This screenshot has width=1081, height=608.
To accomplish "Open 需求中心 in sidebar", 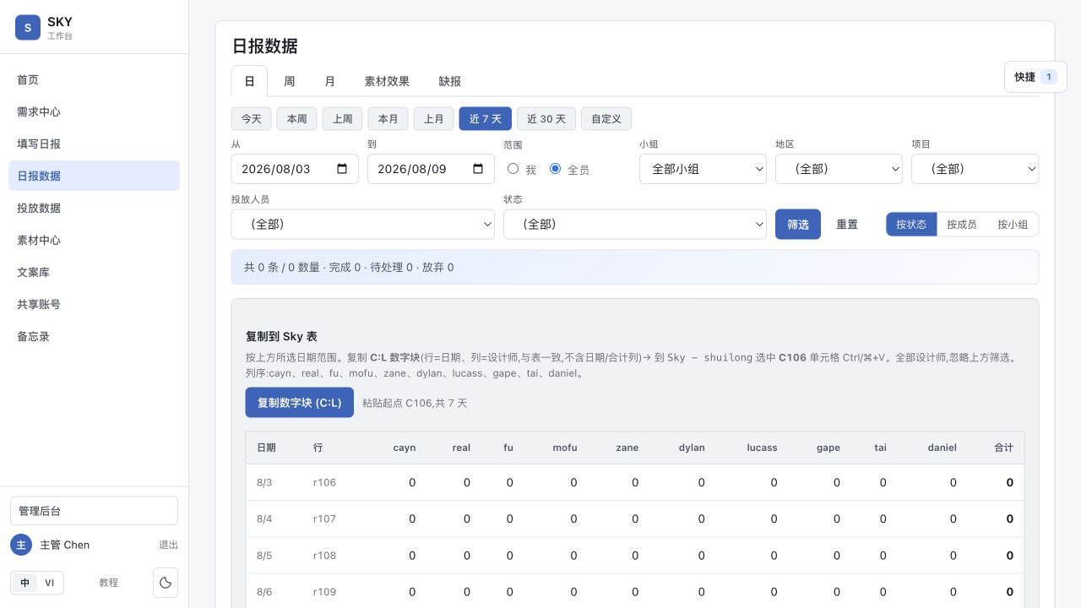I will [94, 112].
